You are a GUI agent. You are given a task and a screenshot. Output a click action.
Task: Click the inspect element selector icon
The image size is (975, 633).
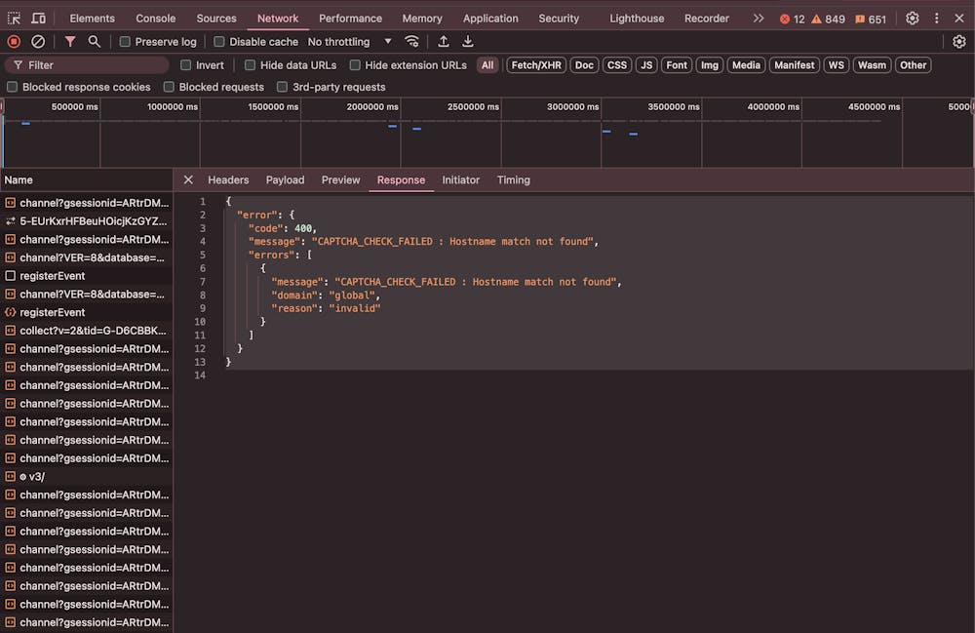[14, 19]
